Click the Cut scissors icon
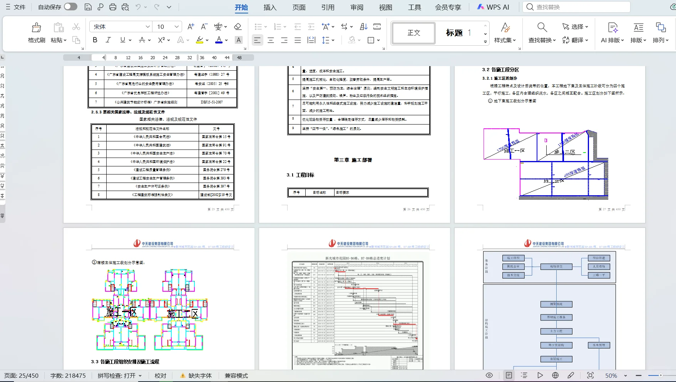 (x=76, y=27)
